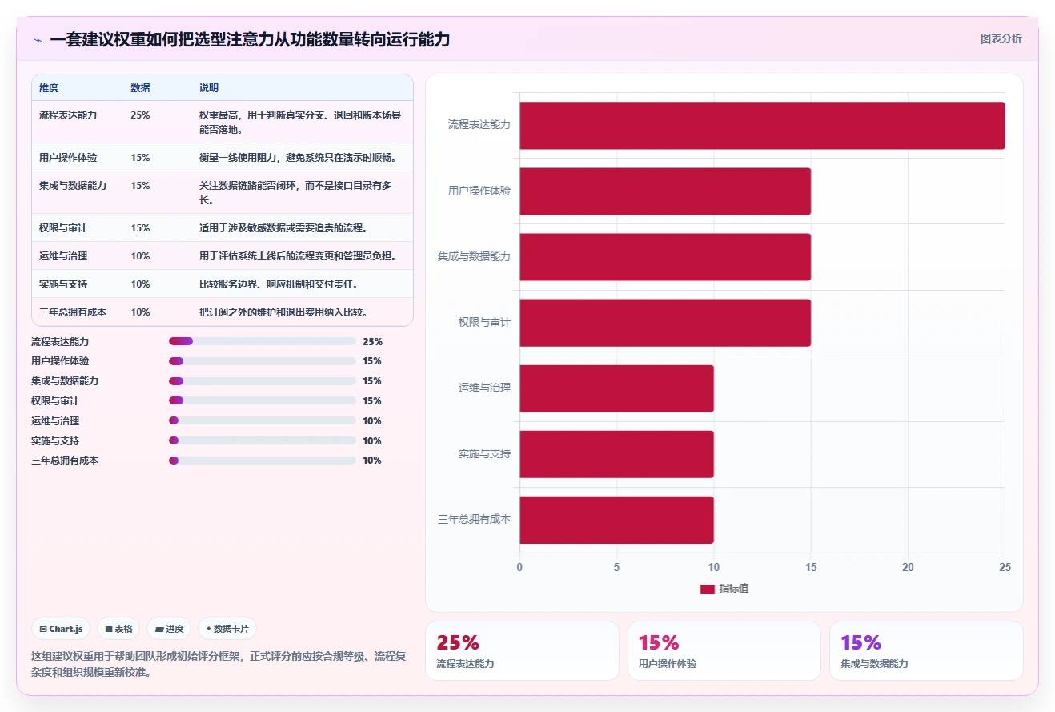Click the Chart.js tag chip
Screen dimensions: 1055x712
[61, 629]
